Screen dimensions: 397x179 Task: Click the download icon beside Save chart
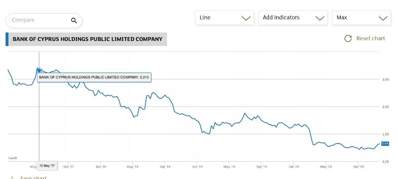tap(12, 177)
